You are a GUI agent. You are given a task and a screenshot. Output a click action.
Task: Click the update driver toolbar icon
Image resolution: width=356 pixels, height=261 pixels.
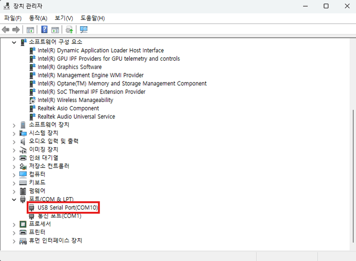click(69, 29)
